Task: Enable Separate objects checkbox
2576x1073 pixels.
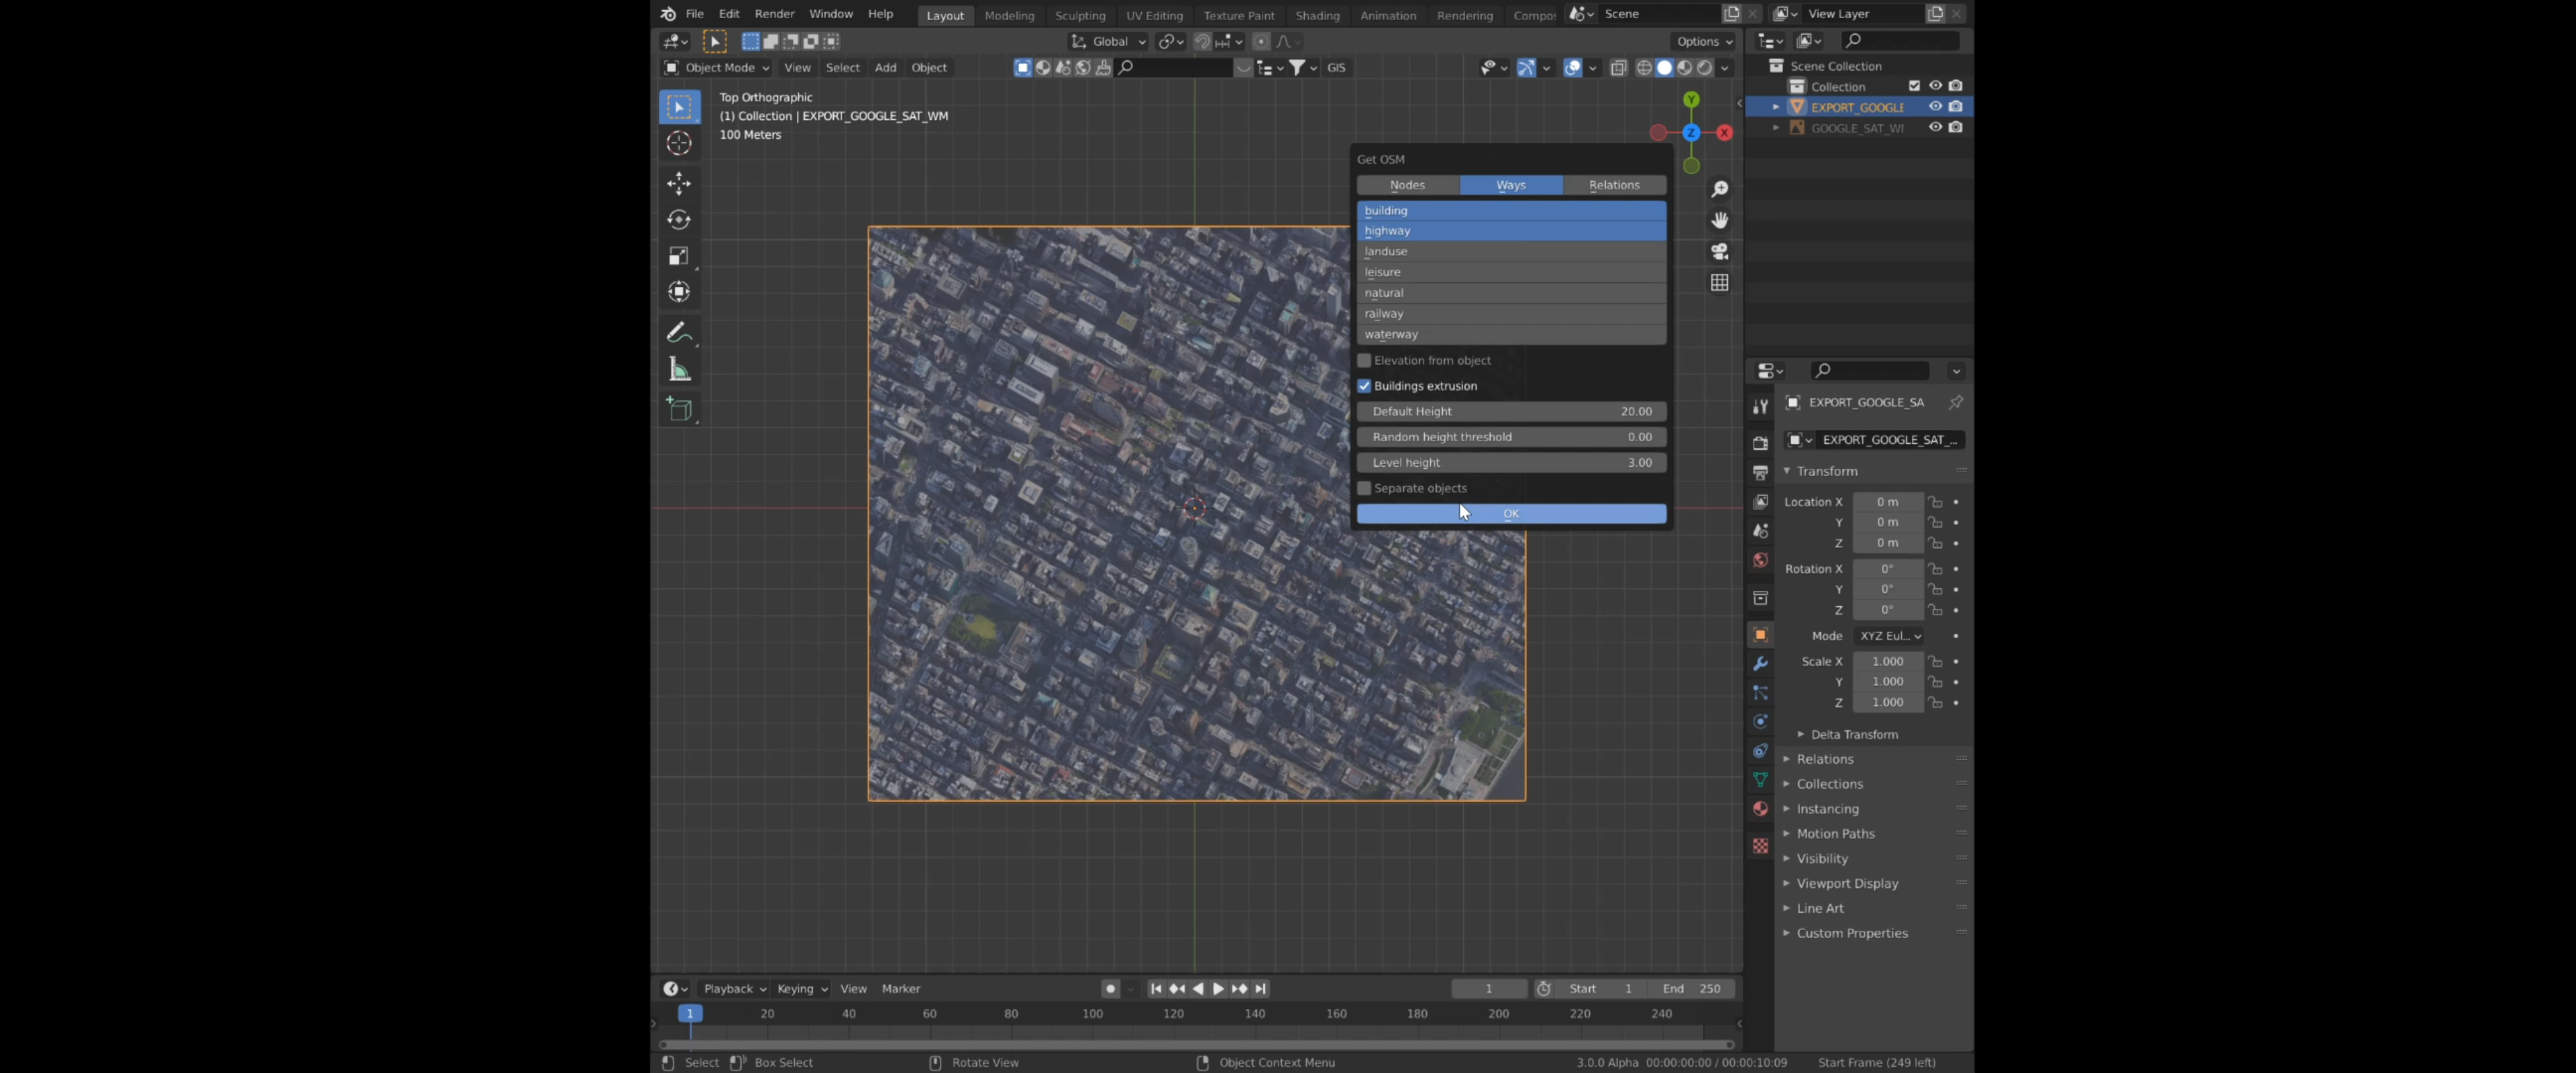Action: [x=1364, y=488]
